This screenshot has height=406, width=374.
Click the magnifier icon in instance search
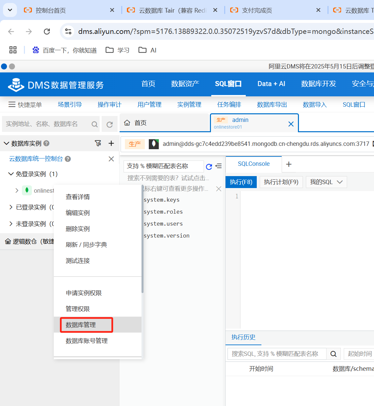95,124
